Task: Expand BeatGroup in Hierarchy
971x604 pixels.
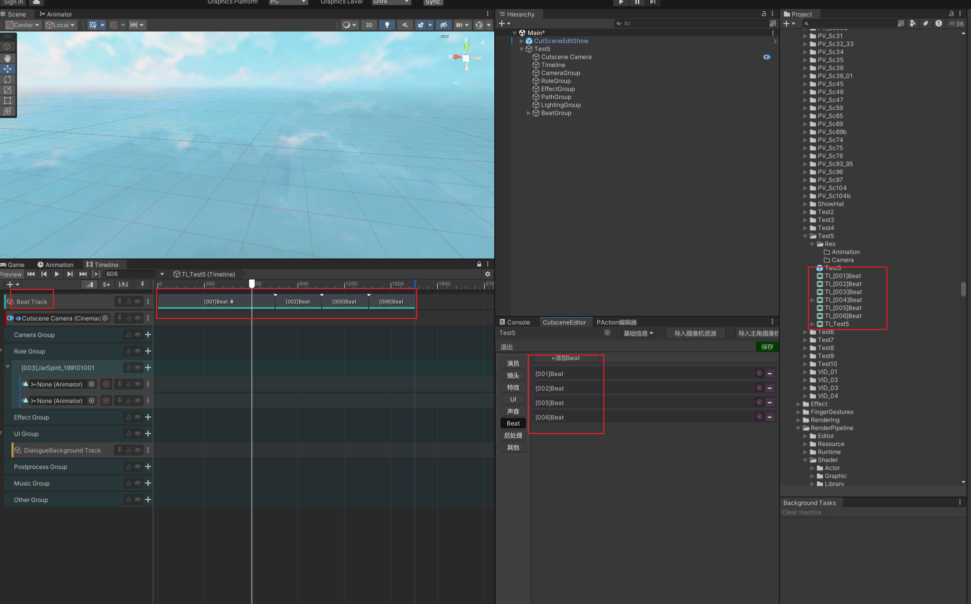Action: 528,113
